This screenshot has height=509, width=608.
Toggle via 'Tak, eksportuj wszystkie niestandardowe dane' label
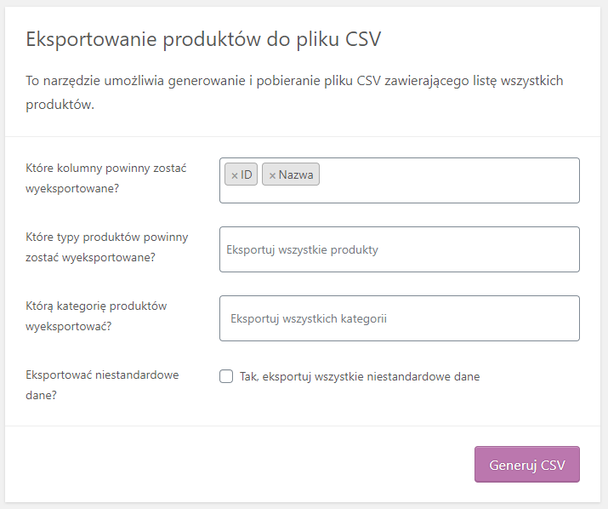360,376
